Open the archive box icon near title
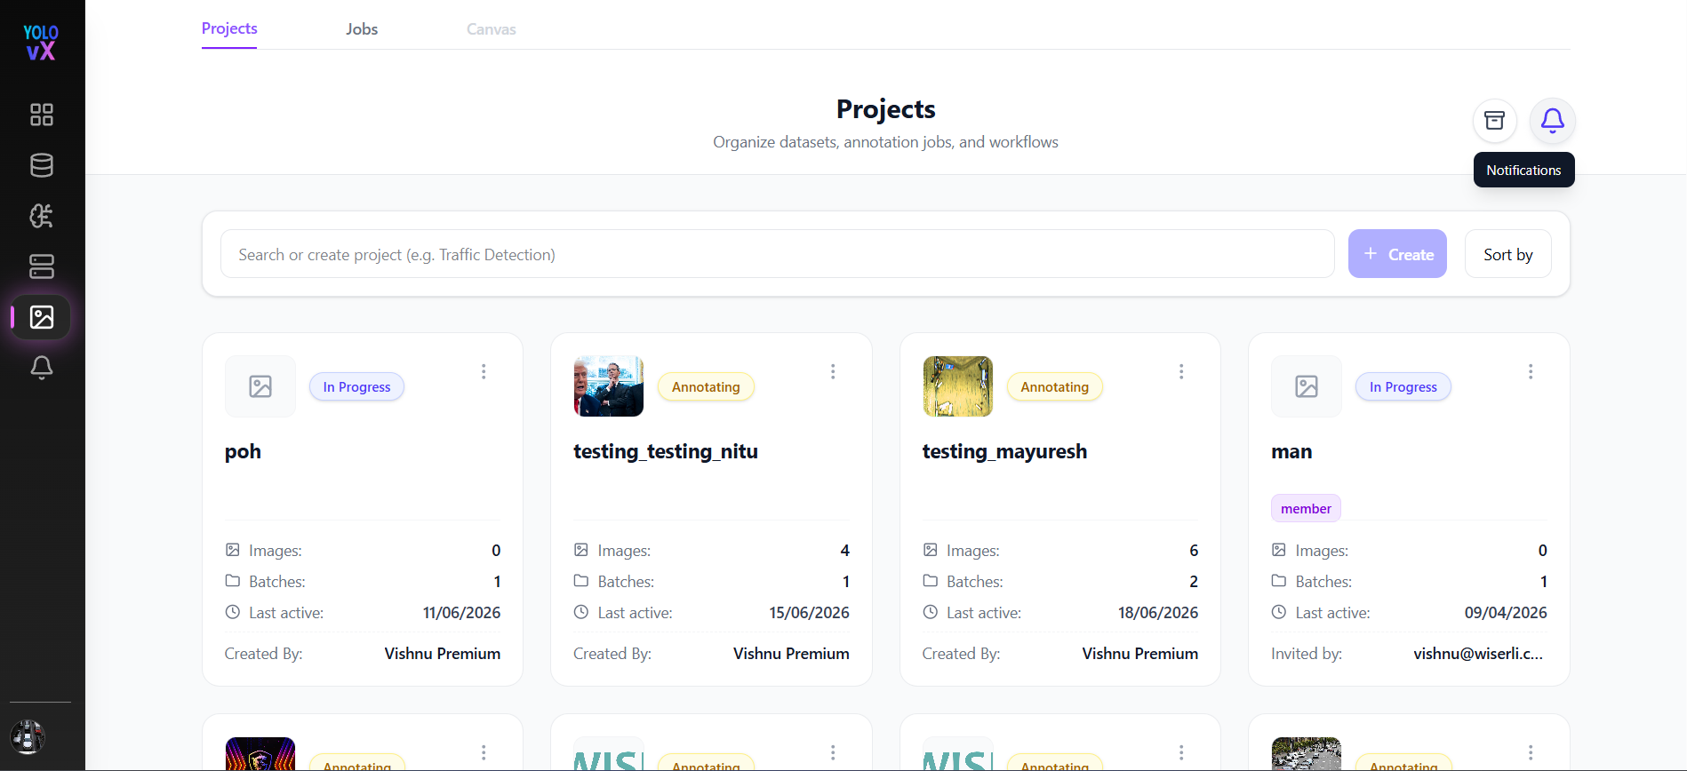This screenshot has height=771, width=1687. [x=1495, y=121]
